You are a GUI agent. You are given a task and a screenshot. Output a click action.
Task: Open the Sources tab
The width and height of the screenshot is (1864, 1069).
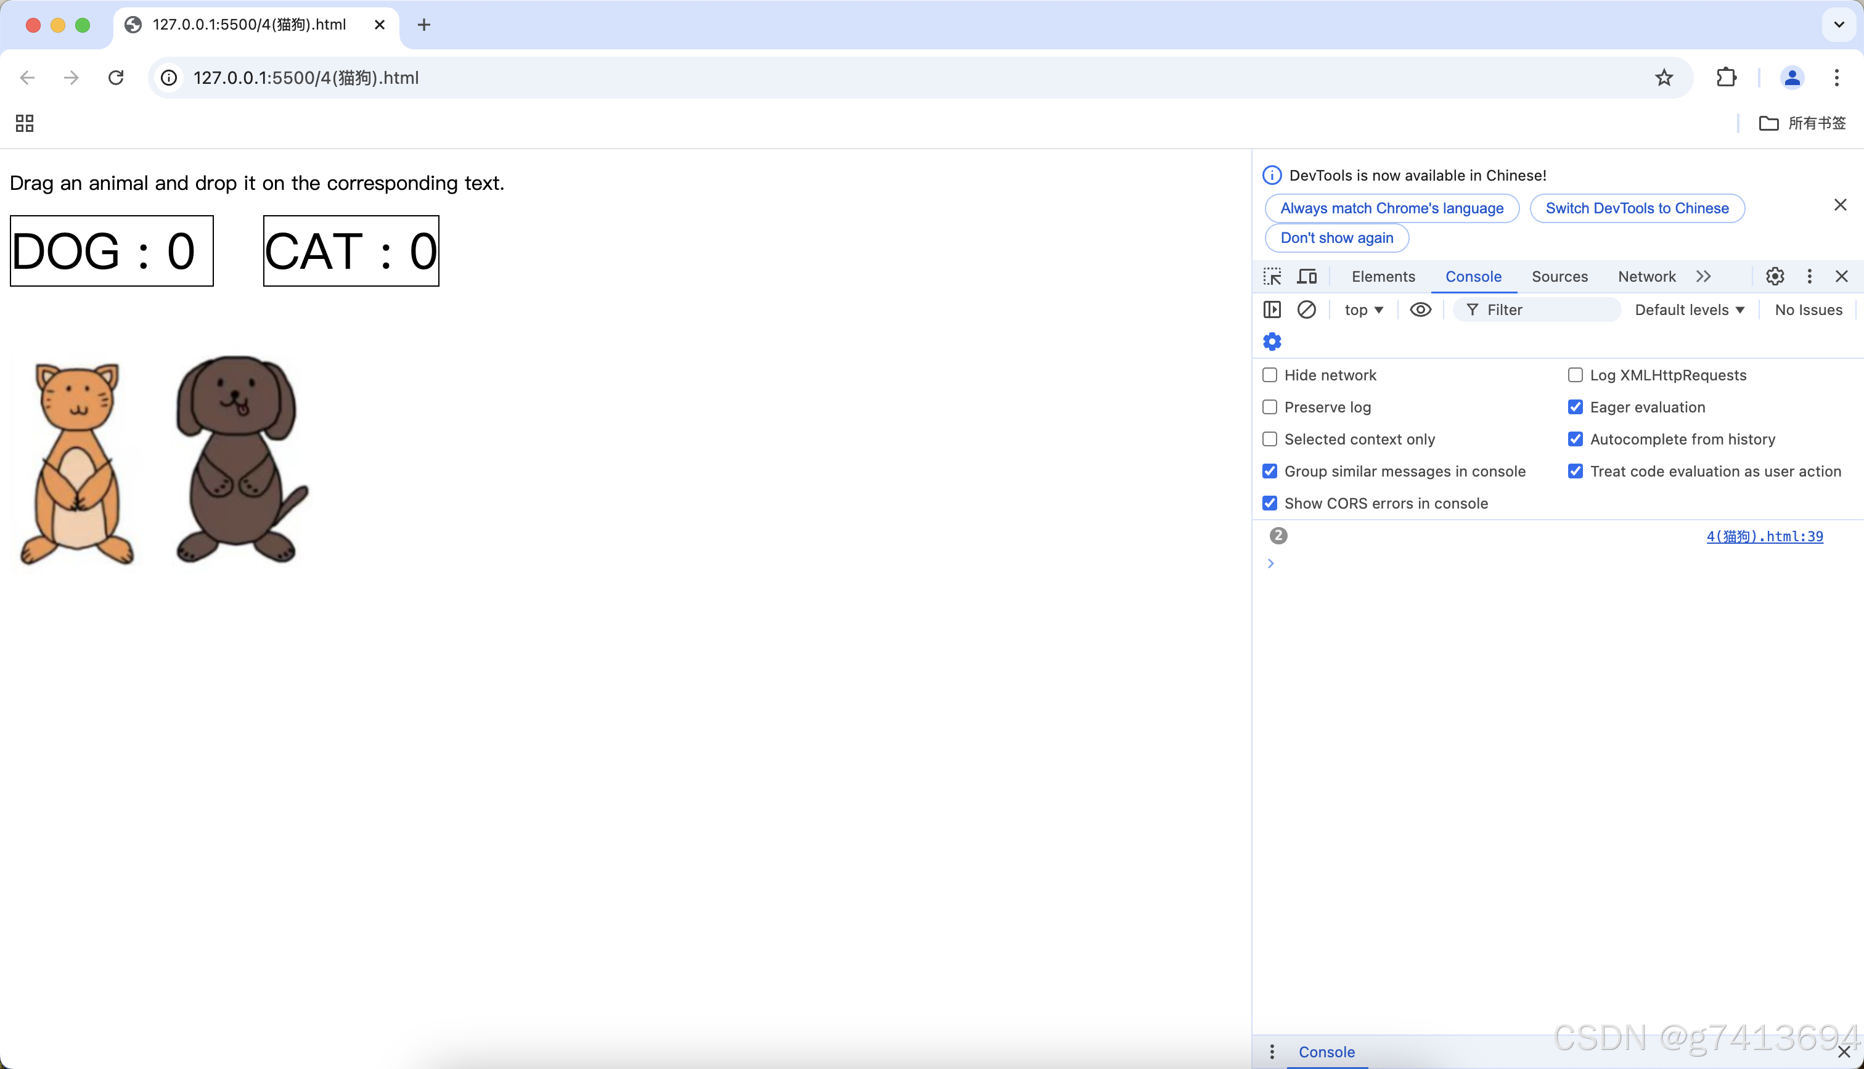[x=1559, y=277]
